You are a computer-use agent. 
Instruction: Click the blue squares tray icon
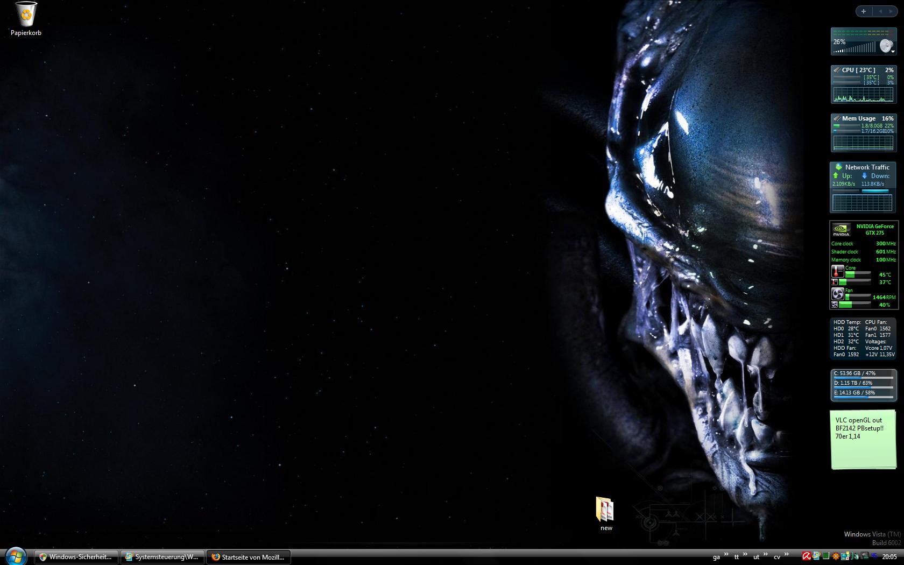click(845, 556)
